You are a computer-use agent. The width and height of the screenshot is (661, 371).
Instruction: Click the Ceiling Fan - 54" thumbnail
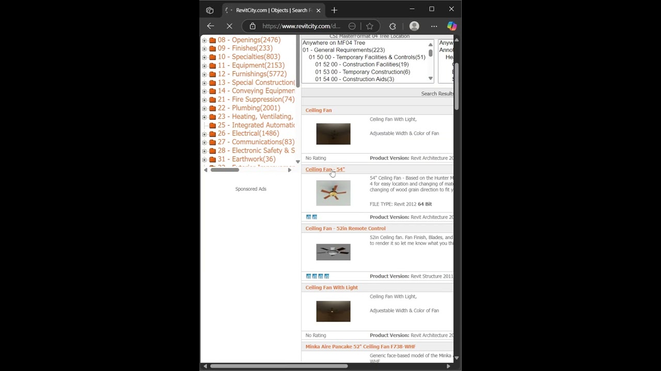tap(333, 193)
